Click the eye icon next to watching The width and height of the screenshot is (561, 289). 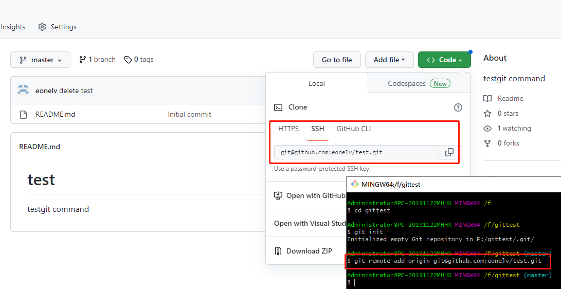(487, 129)
